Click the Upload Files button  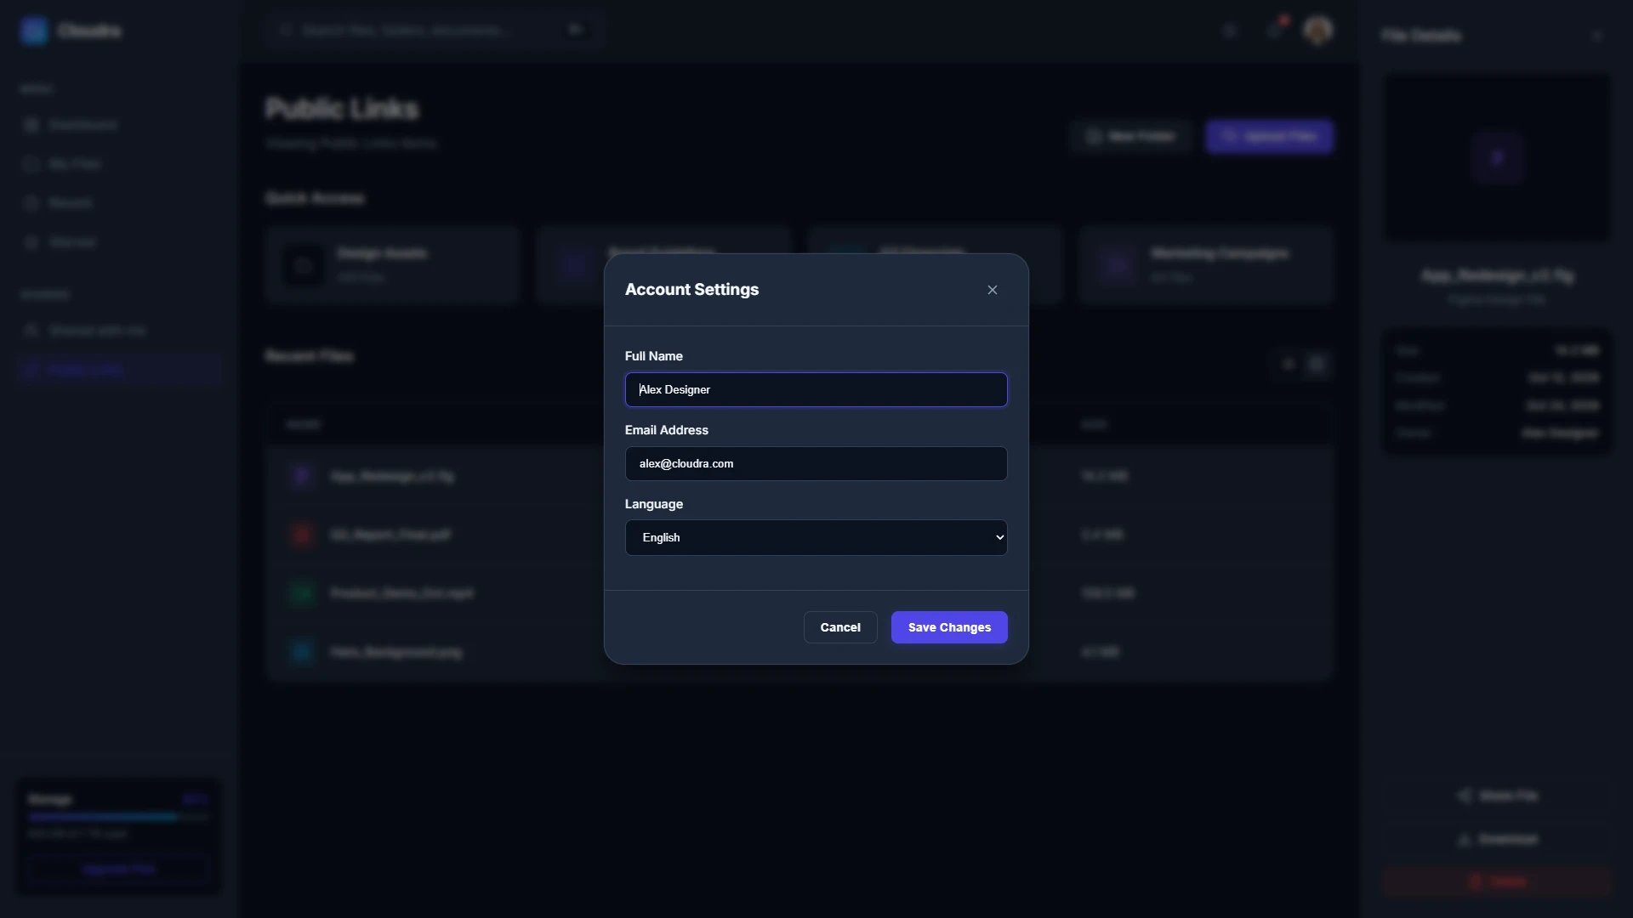(1269, 136)
